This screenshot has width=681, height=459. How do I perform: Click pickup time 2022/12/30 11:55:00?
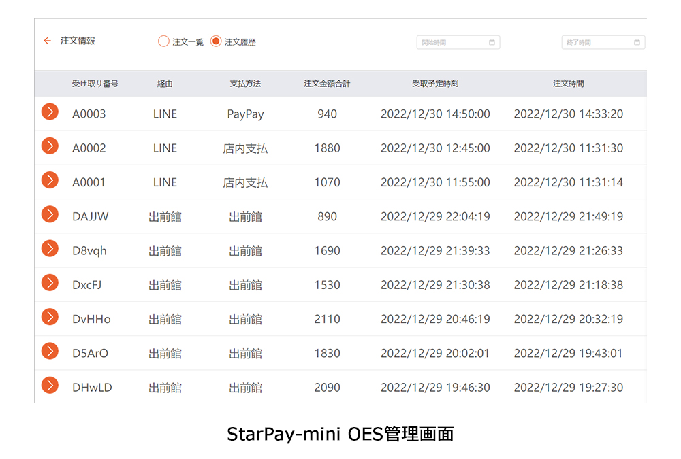click(x=435, y=182)
